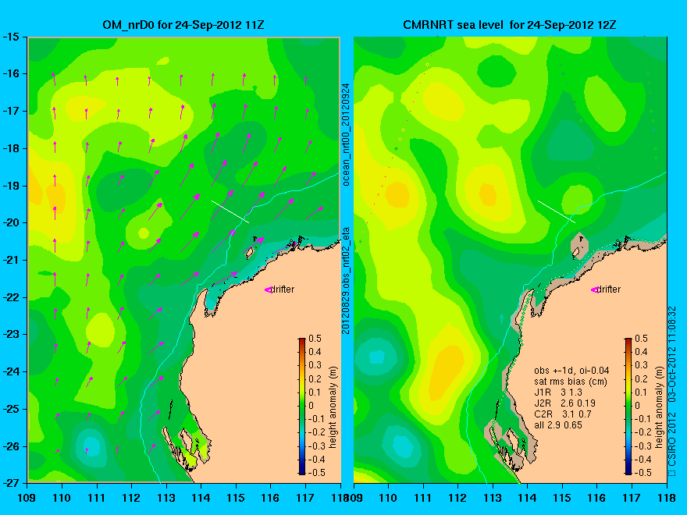
Task: Click 'height anomaly (m)' label on right color bar
Action: pyautogui.click(x=660, y=407)
